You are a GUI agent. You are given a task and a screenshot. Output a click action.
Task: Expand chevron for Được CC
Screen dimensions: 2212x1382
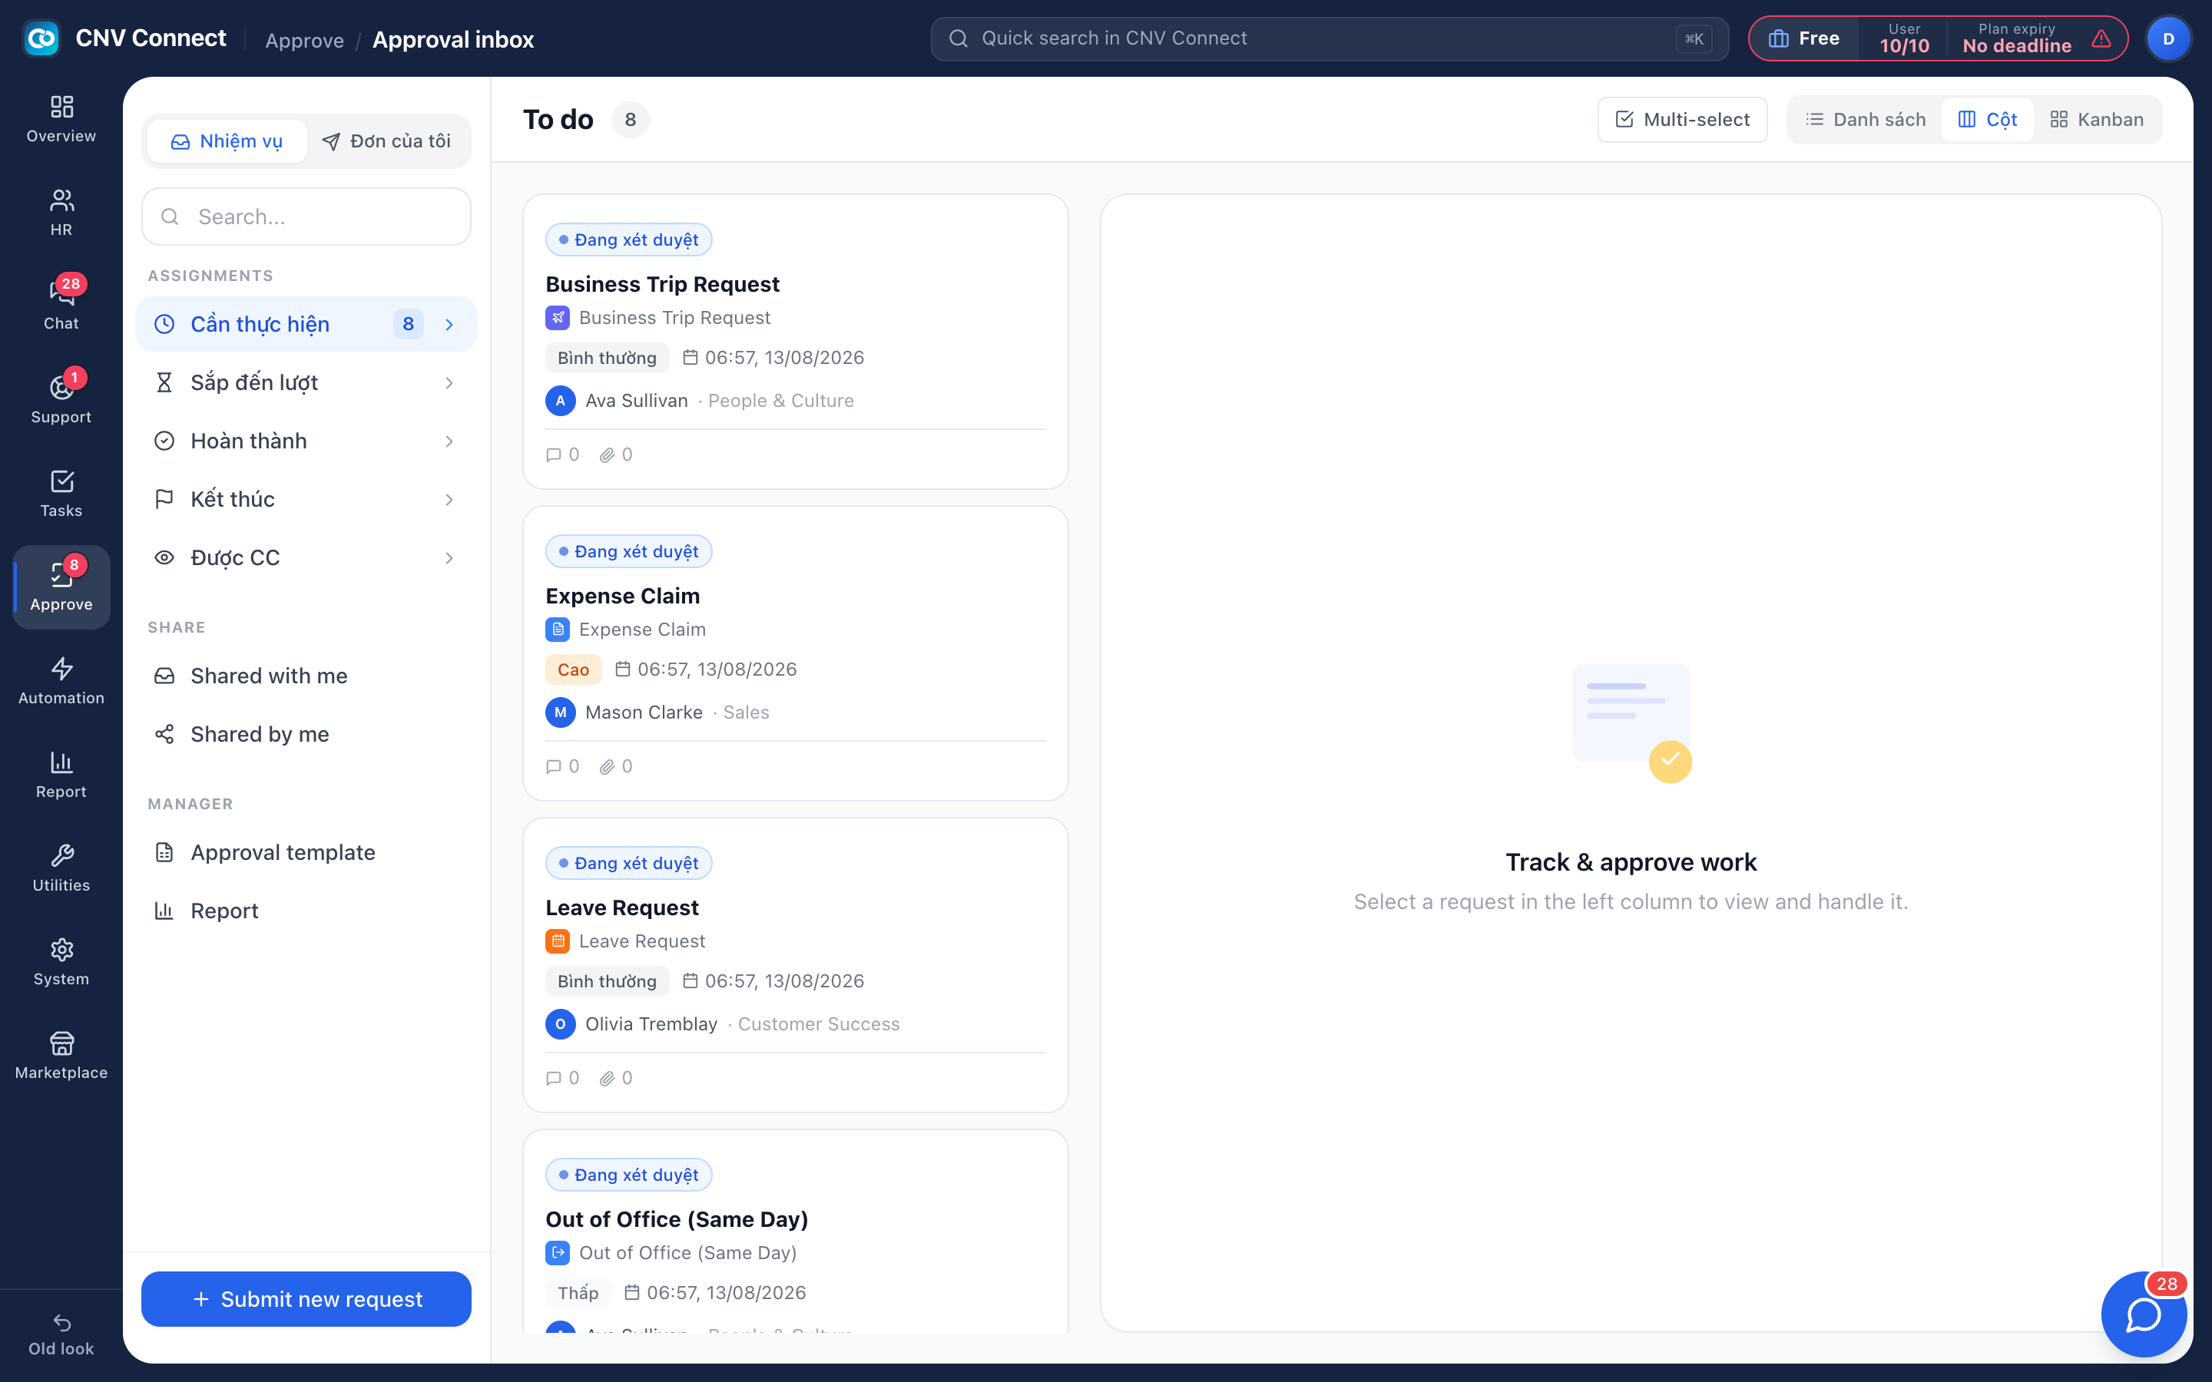449,558
